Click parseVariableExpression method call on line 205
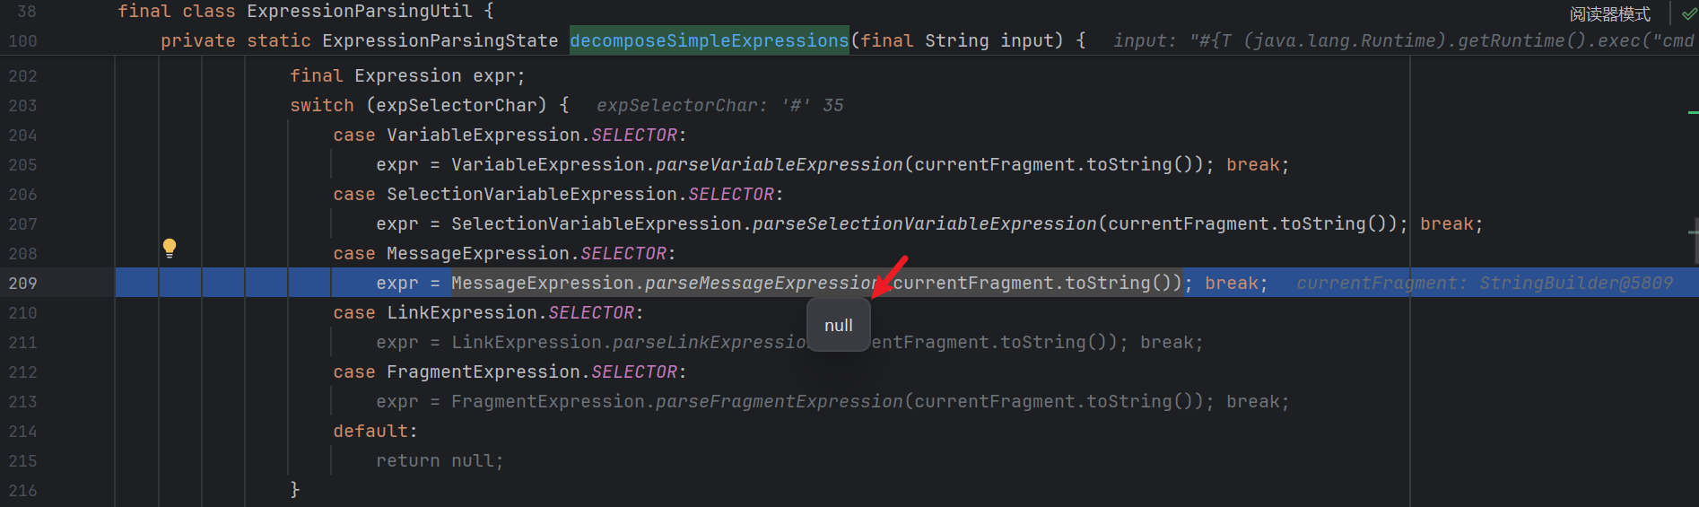 779,164
